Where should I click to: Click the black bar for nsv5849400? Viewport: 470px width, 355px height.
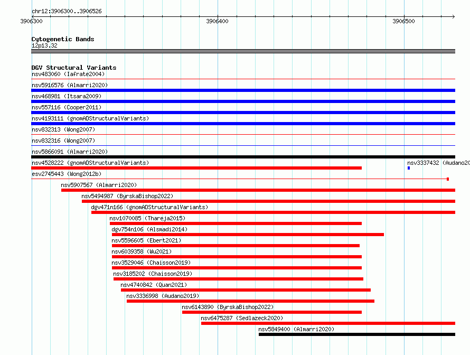tap(357, 334)
